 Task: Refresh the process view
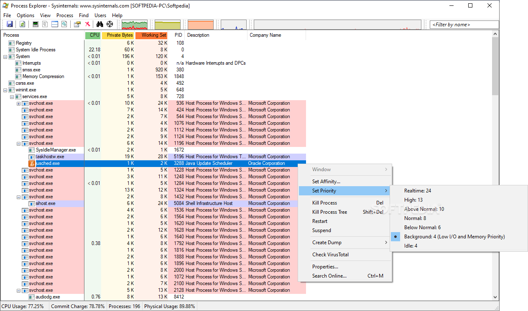pos(22,24)
